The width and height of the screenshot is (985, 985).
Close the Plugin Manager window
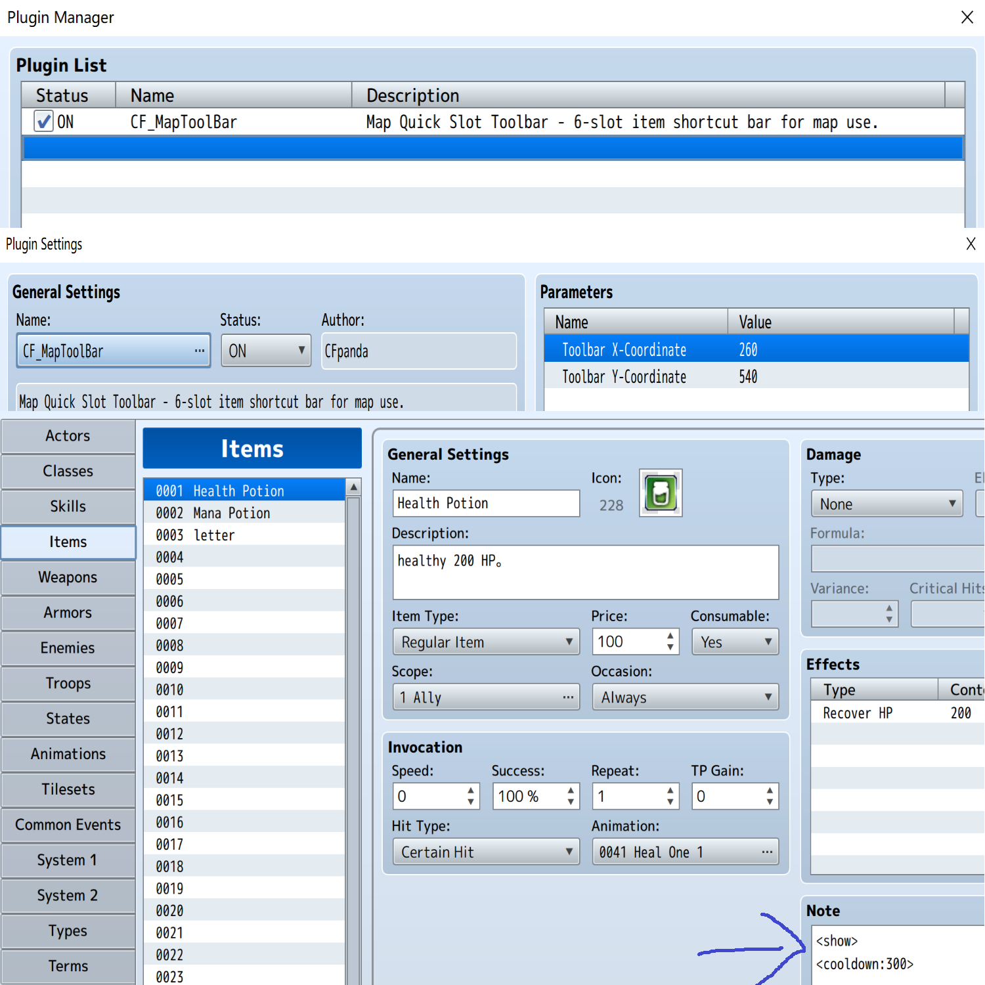(x=967, y=18)
